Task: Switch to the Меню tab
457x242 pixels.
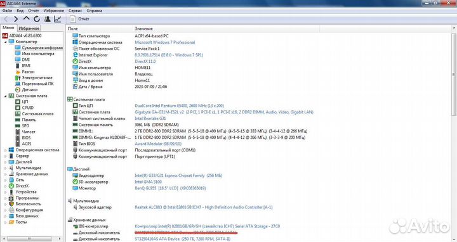Action: pyautogui.click(x=8, y=28)
